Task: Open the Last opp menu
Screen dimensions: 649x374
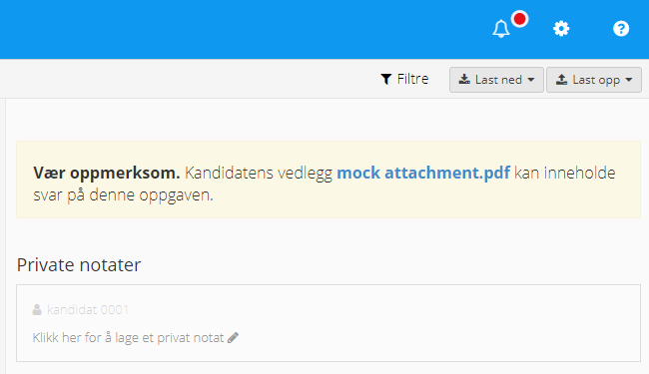Action: tap(594, 80)
